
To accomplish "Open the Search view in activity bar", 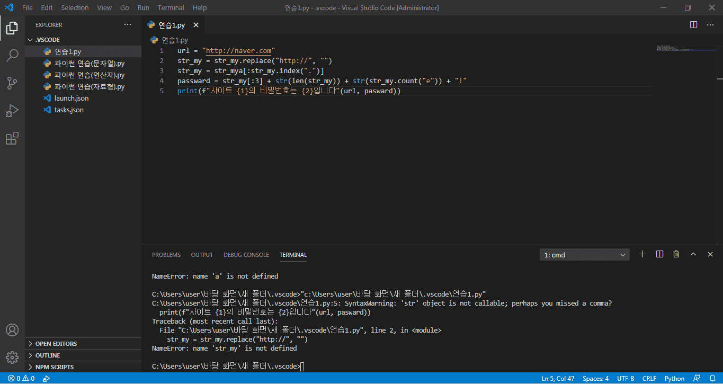I will [x=12, y=56].
